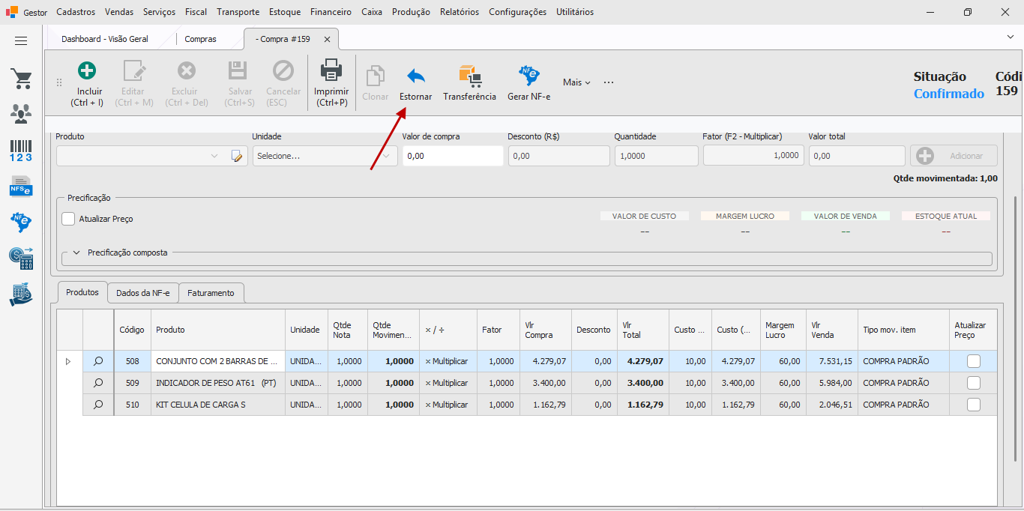Click the Incluir (Ctrl + I) toolbar icon
This screenshot has width=1024, height=511.
tap(88, 71)
